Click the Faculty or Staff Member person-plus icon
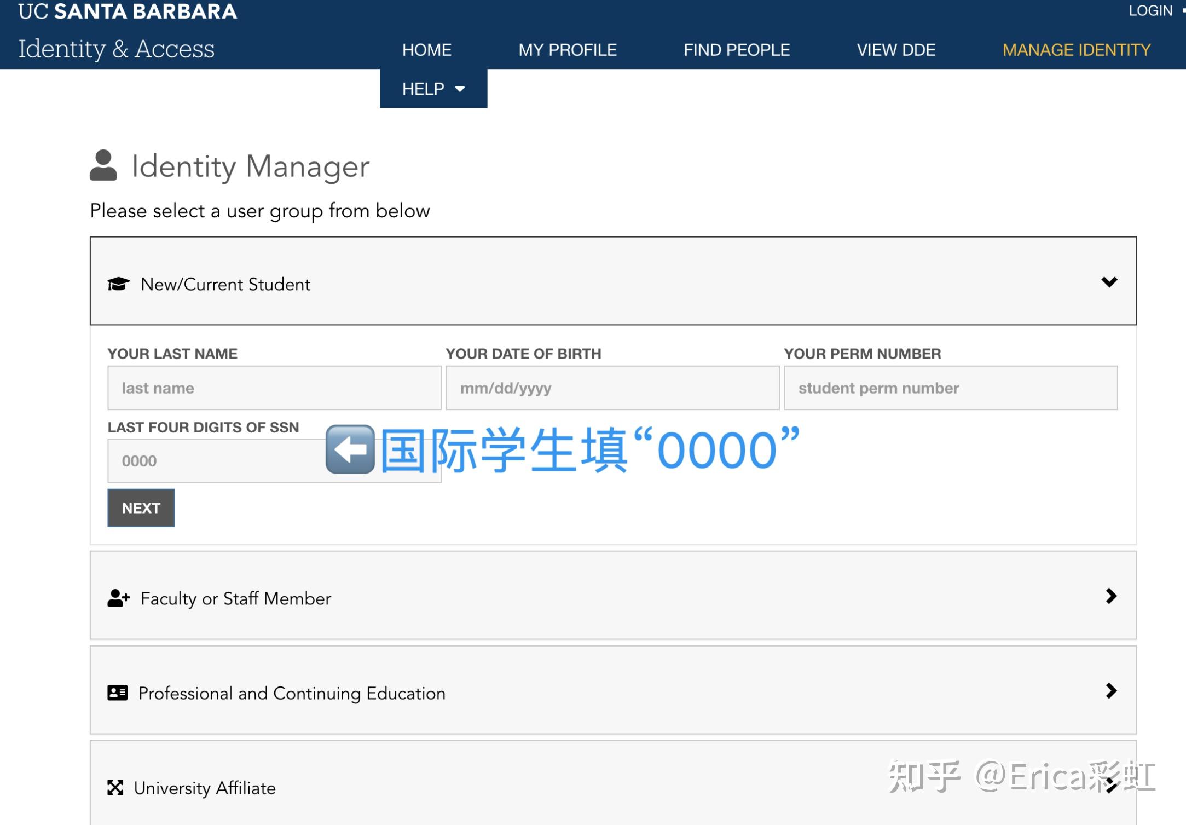Viewport: 1186px width, 825px height. pos(118,598)
